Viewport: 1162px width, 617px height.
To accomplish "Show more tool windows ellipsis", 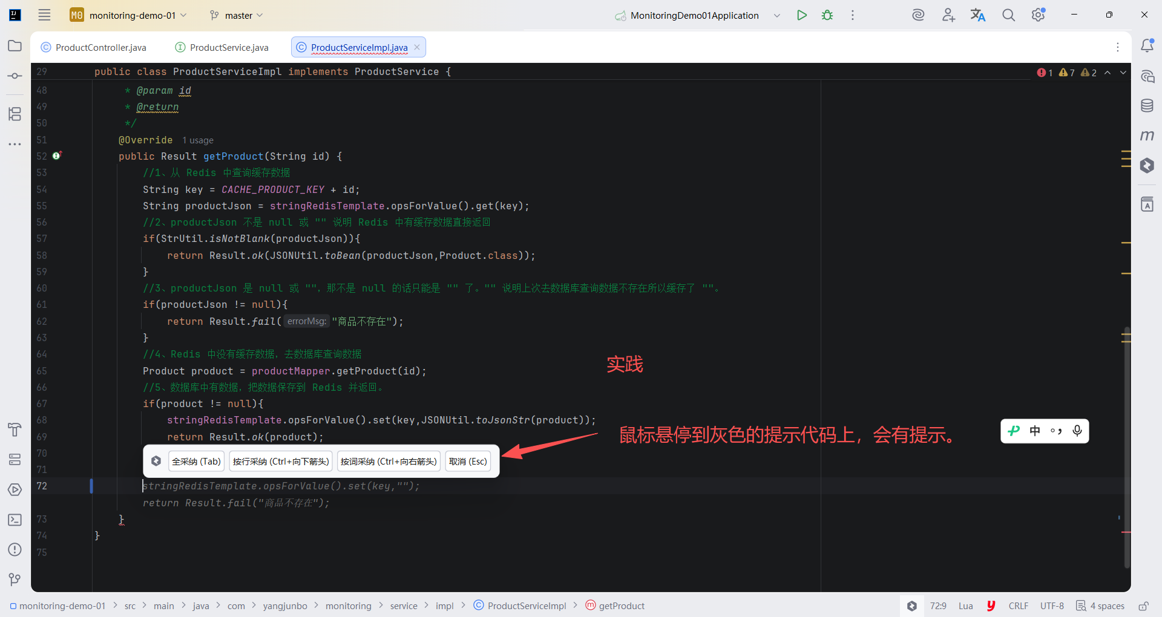I will [x=15, y=144].
